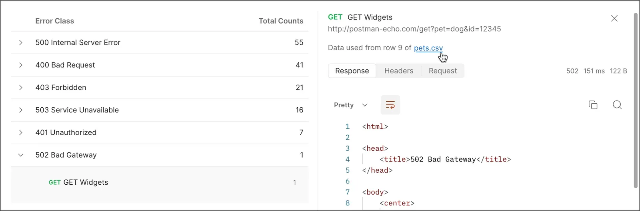
Task: Select GET Widgets request under 502
Action: pos(160,182)
